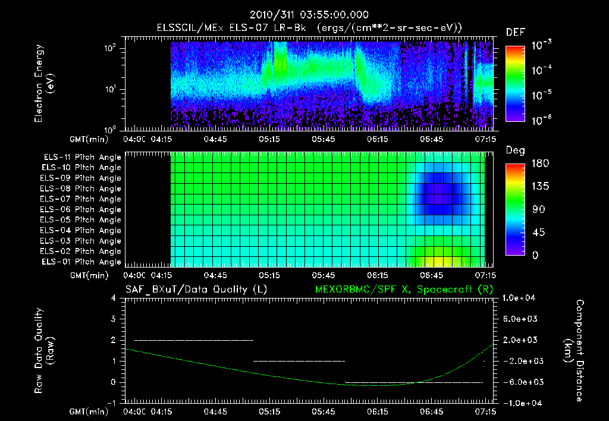
Task: Click the 06:45 tick label under spectrogram
Action: 431,139
